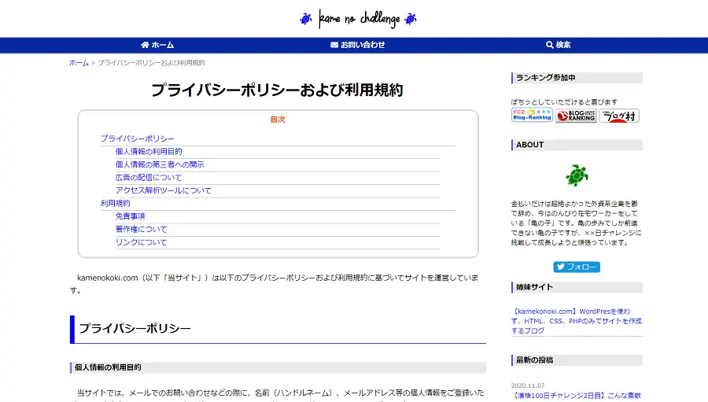This screenshot has height=402, width=708.
Task: Open the kamekonoki.com sister site link
Action: click(x=576, y=321)
